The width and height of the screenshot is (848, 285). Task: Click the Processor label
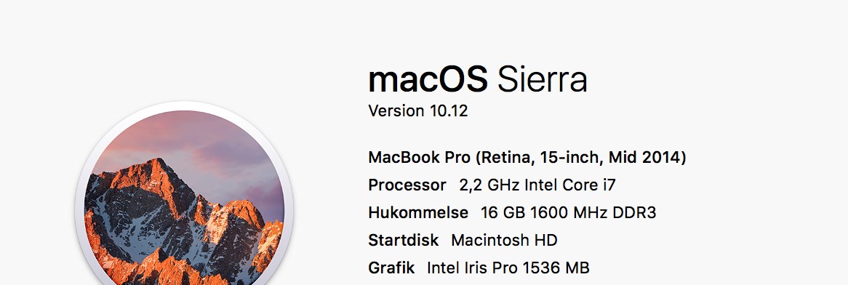pyautogui.click(x=407, y=185)
